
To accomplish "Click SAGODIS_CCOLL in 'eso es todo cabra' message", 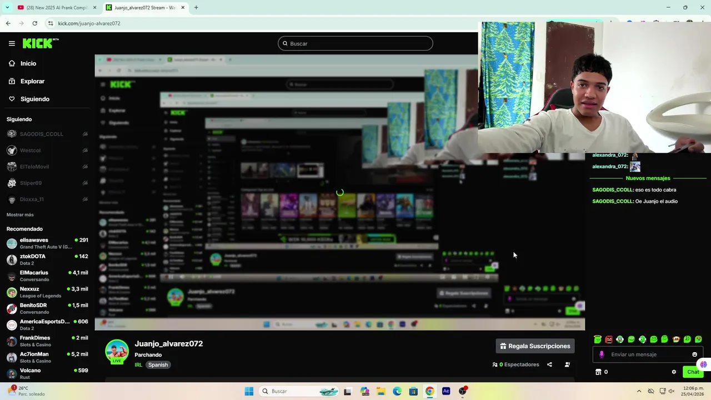I will point(613,190).
